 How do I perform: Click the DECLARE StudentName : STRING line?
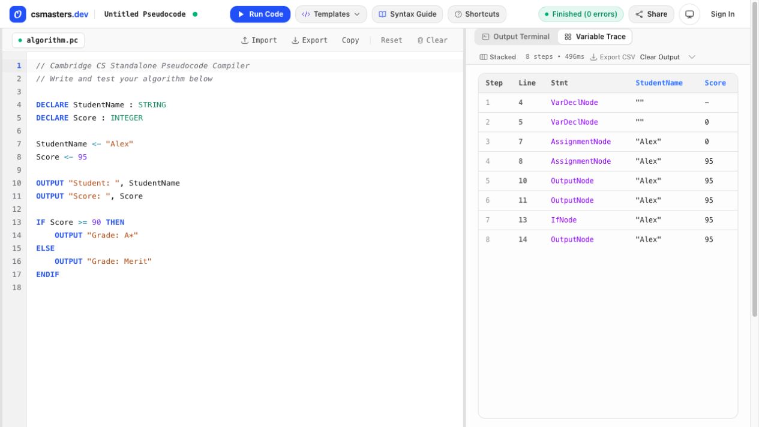point(101,104)
